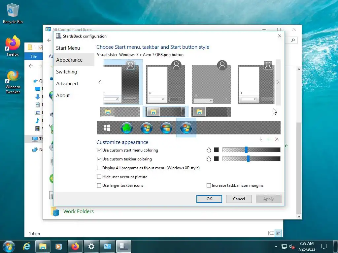The width and height of the screenshot is (338, 253).
Task: Click the Apply button
Action: click(268, 199)
